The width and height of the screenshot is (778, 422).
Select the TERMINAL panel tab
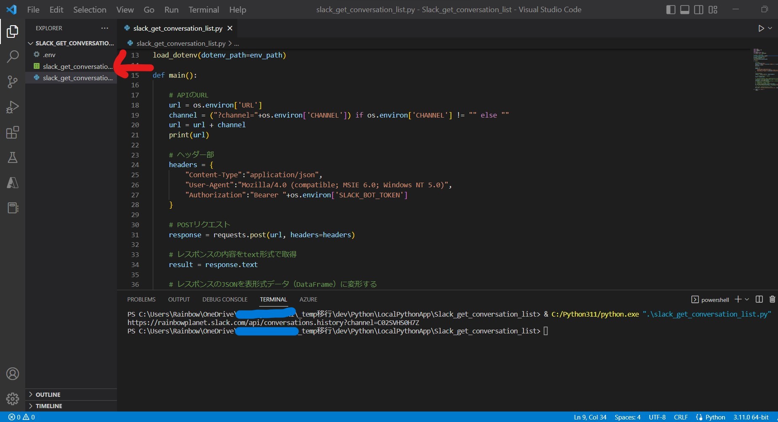(x=273, y=299)
